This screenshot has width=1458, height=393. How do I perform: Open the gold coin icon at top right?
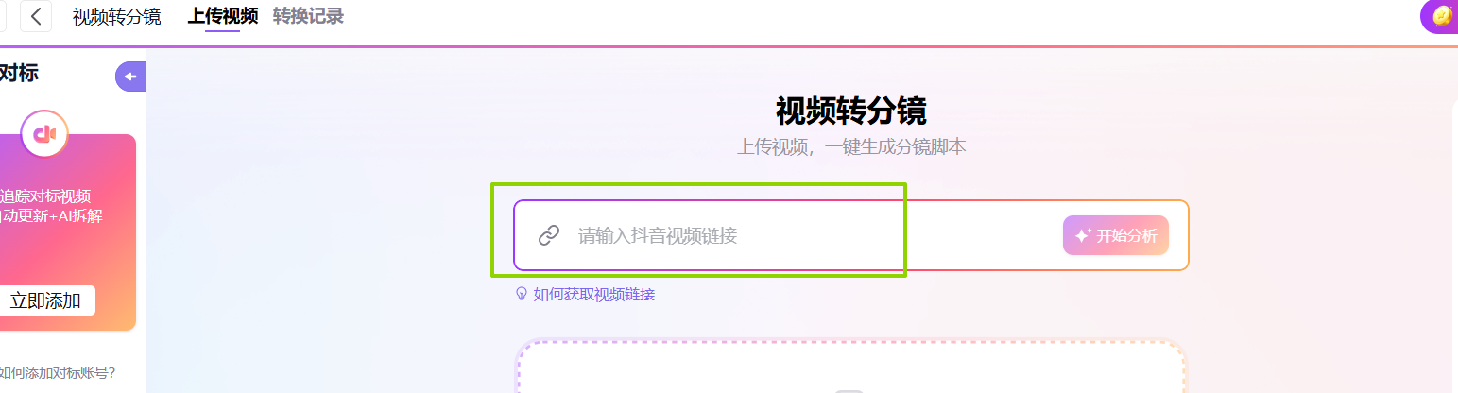pyautogui.click(x=1442, y=16)
